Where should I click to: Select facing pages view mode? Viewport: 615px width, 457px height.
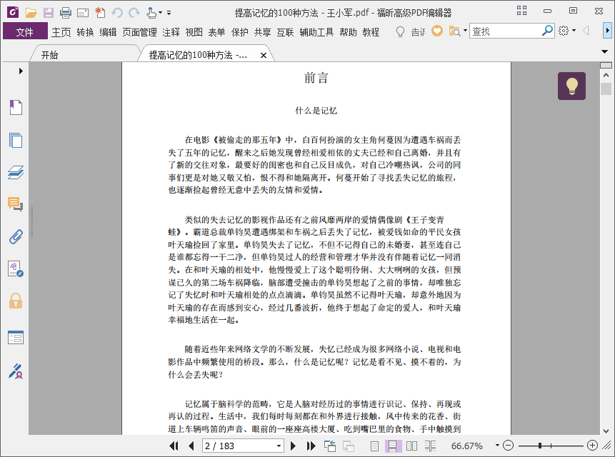pyautogui.click(x=411, y=446)
